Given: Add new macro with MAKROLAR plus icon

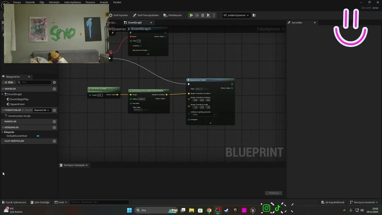Looking at the screenshot, I should point(54,122).
